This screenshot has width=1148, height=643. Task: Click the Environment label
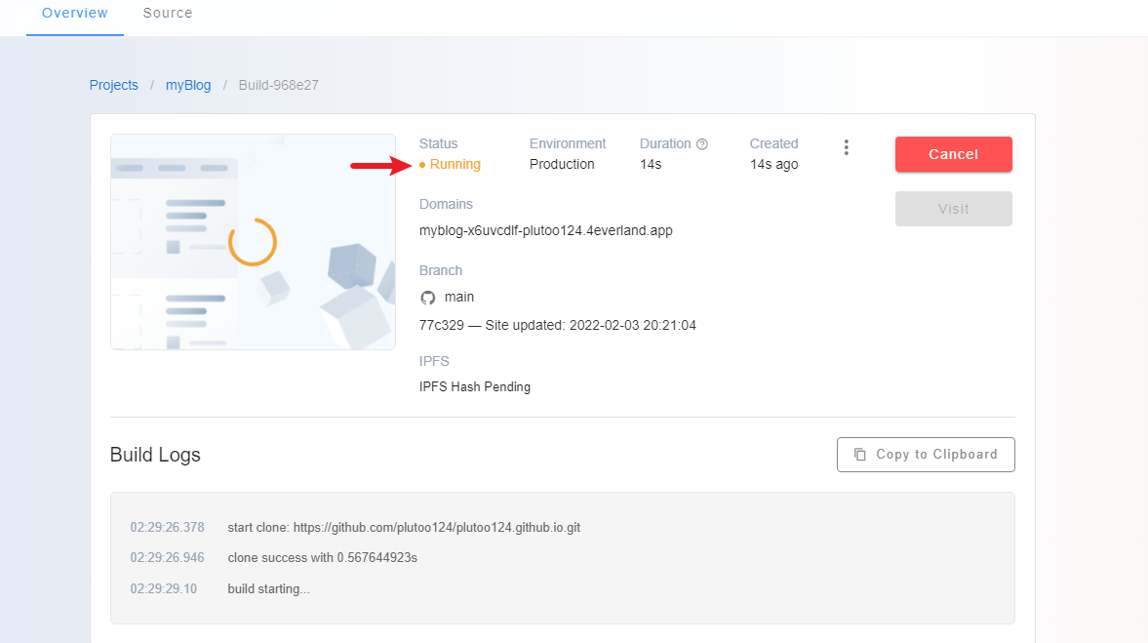[x=568, y=144]
